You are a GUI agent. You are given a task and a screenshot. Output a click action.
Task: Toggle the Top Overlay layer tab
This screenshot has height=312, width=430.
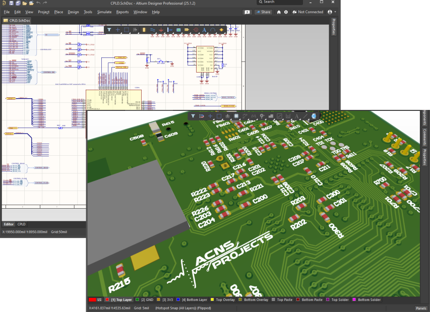coord(224,300)
